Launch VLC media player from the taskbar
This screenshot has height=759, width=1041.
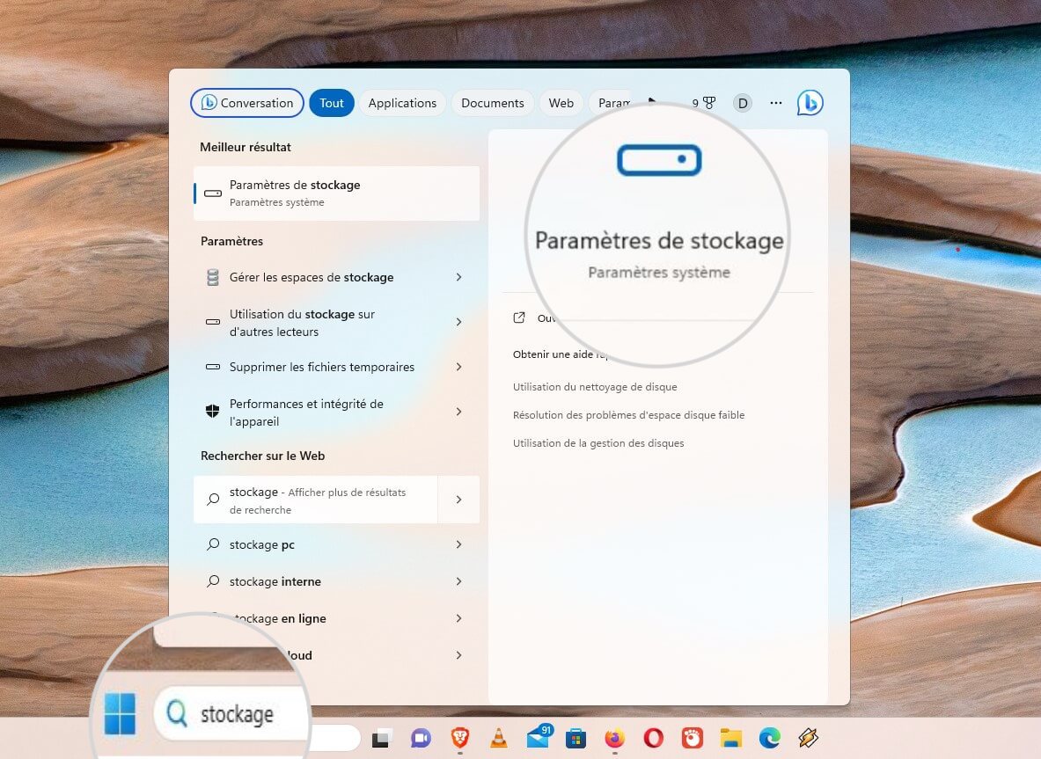[499, 738]
